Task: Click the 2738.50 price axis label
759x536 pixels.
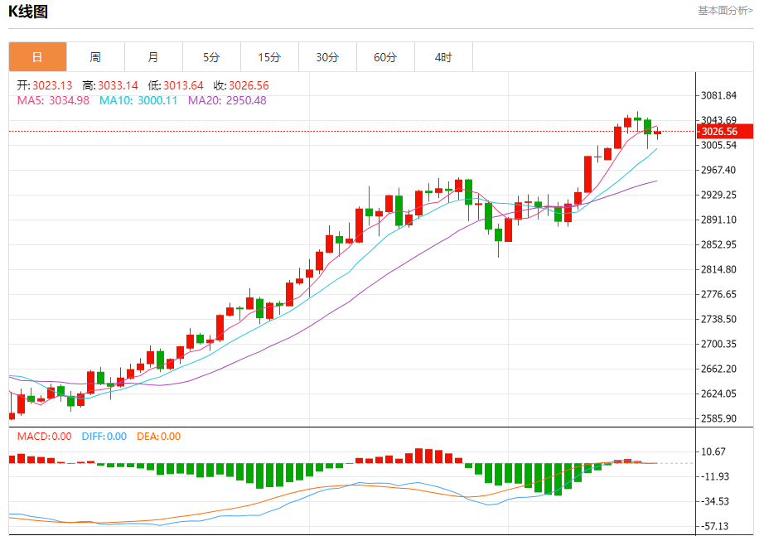Action: [x=719, y=319]
